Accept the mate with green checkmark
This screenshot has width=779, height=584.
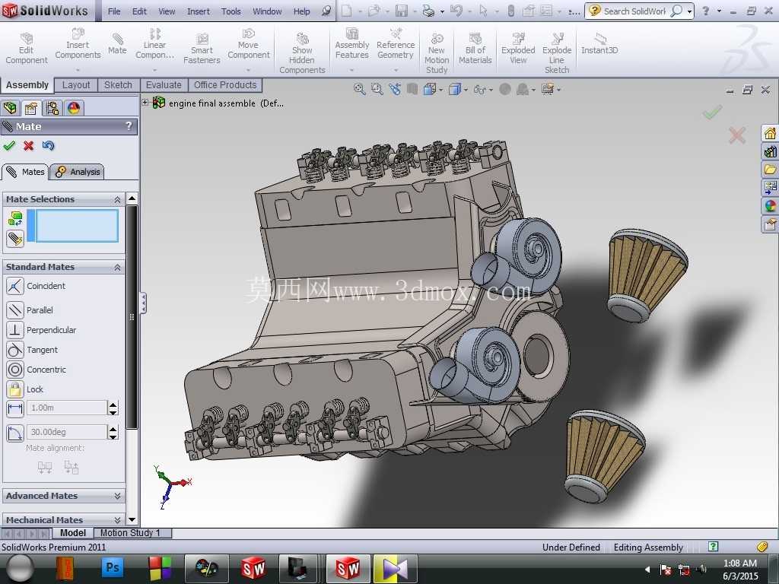click(9, 146)
